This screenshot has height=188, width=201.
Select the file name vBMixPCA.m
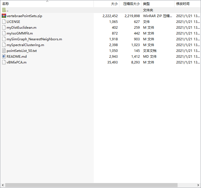[17, 62]
